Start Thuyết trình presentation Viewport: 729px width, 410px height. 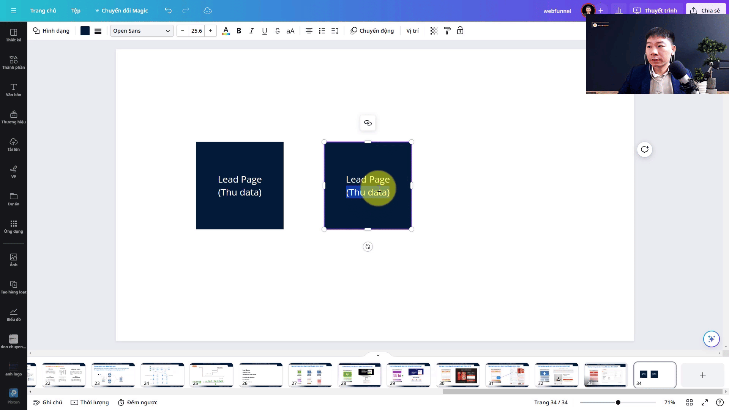655,11
